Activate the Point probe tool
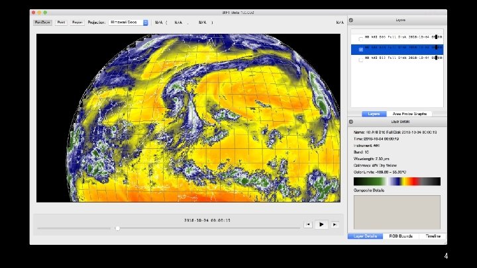 (x=61, y=22)
